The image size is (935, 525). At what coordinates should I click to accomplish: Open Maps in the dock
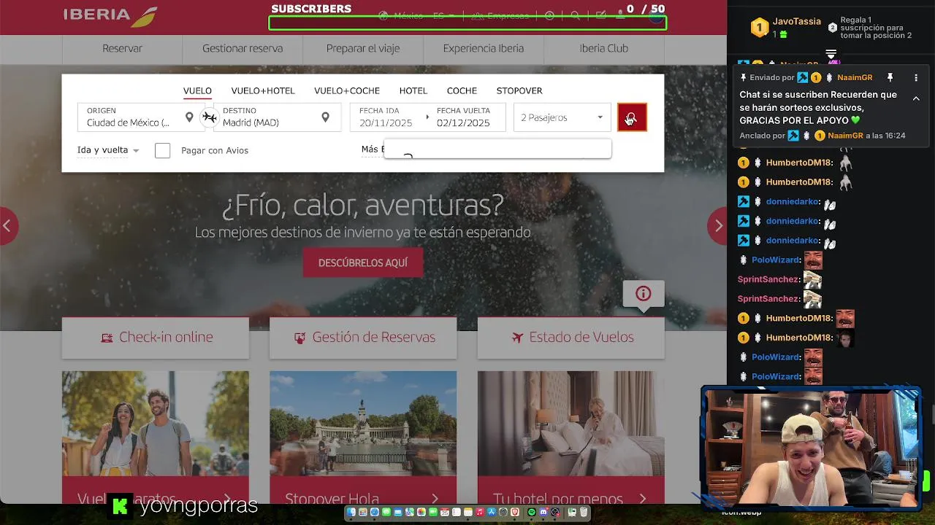point(410,512)
